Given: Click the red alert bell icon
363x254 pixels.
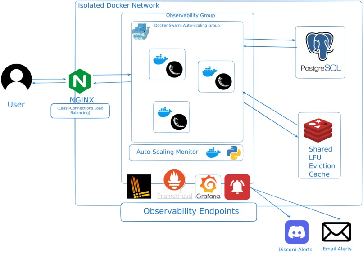Looking at the screenshot, I should click(237, 187).
